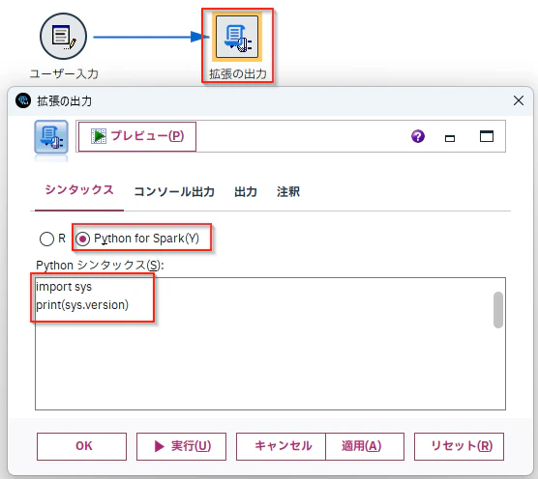Click the プレビュー(P) preview button

(x=137, y=136)
